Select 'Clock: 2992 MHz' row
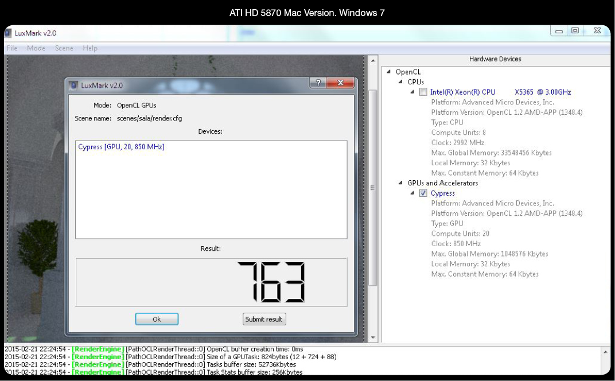This screenshot has height=381, width=615. tap(458, 143)
